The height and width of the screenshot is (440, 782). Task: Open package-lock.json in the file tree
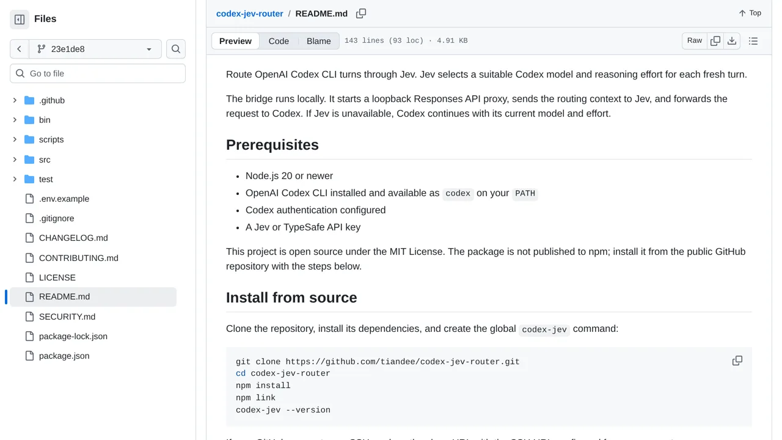pos(73,336)
